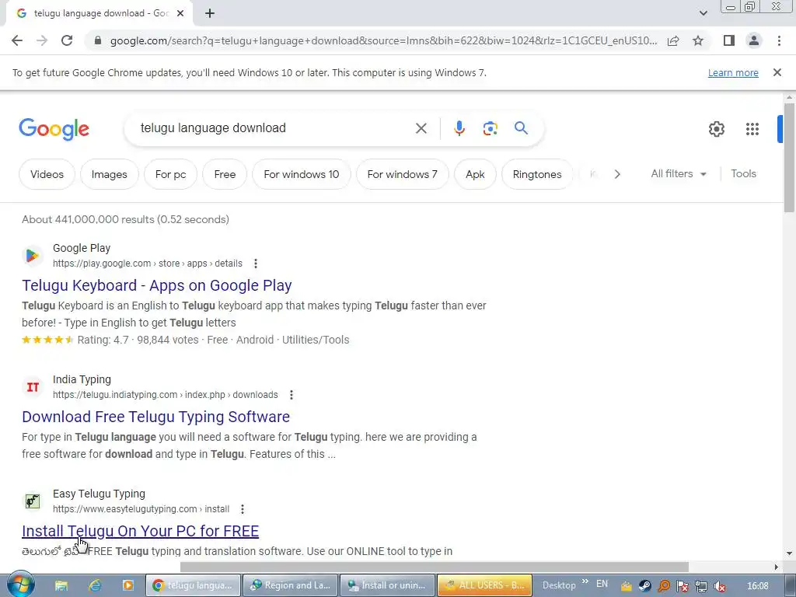Filter results by Images

109,174
